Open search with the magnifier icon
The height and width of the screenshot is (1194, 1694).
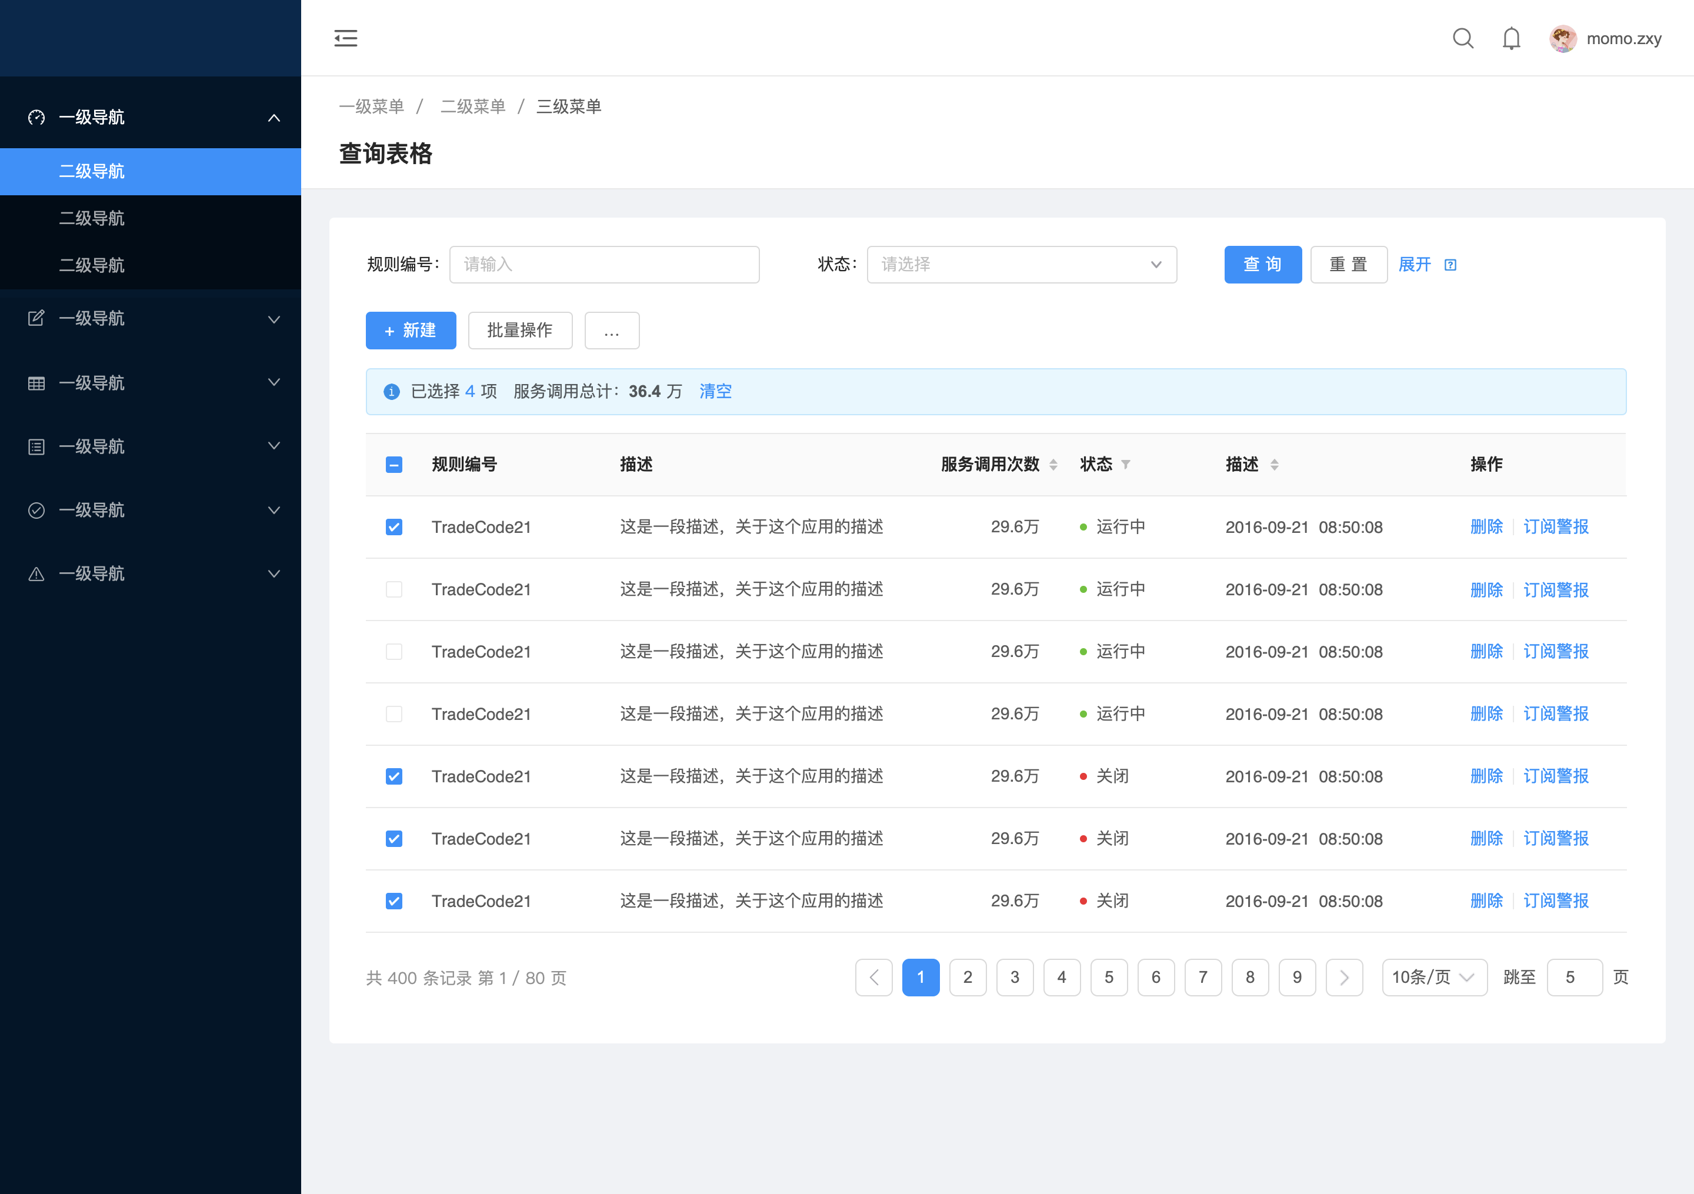1462,38
